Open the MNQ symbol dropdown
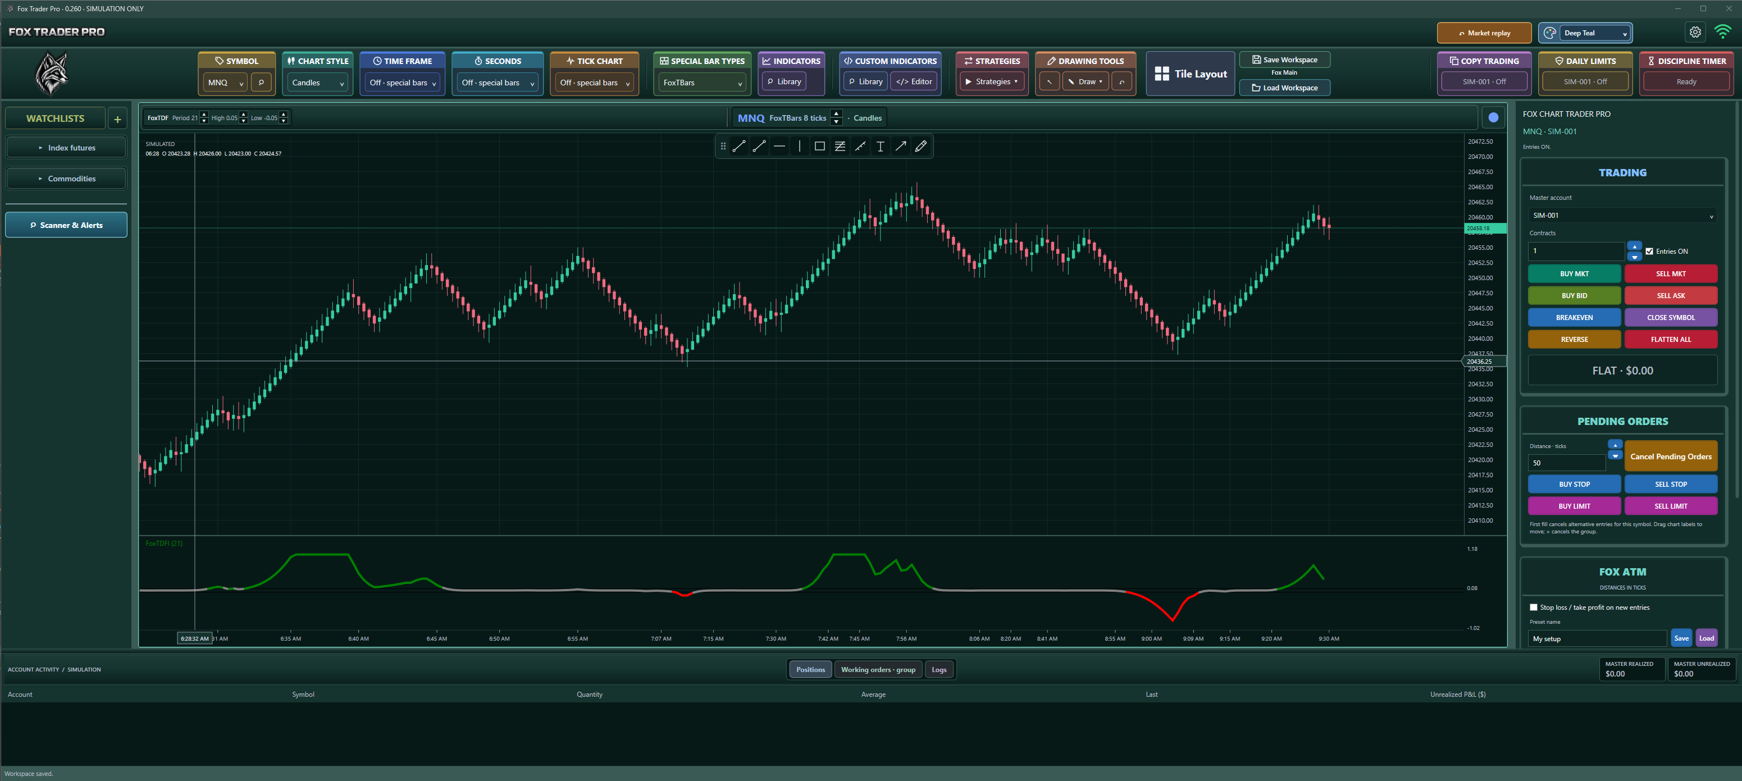Image resolution: width=1742 pixels, height=781 pixels. click(226, 83)
